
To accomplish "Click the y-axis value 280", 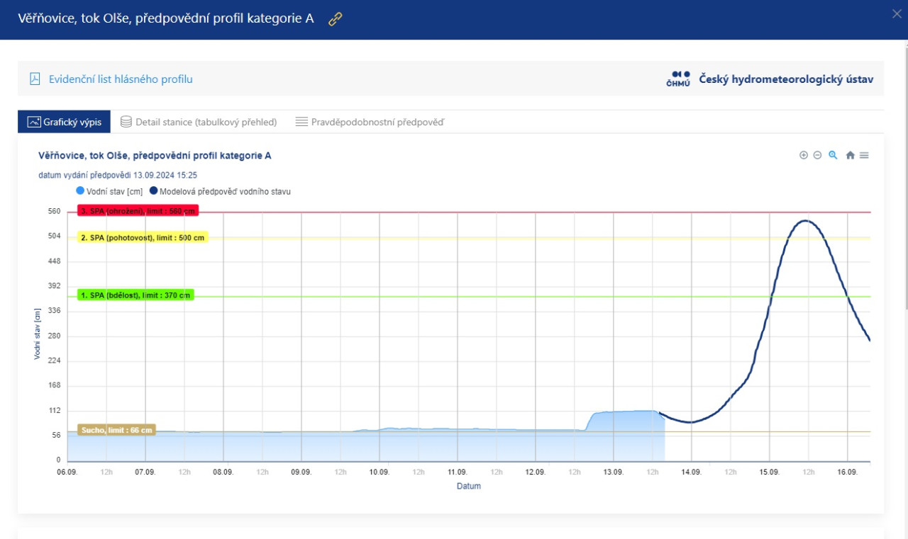I will tap(55, 336).
